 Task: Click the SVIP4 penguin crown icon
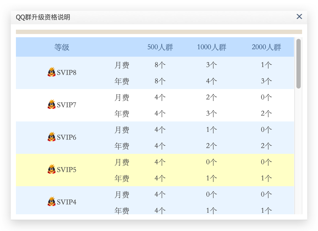pos(52,202)
